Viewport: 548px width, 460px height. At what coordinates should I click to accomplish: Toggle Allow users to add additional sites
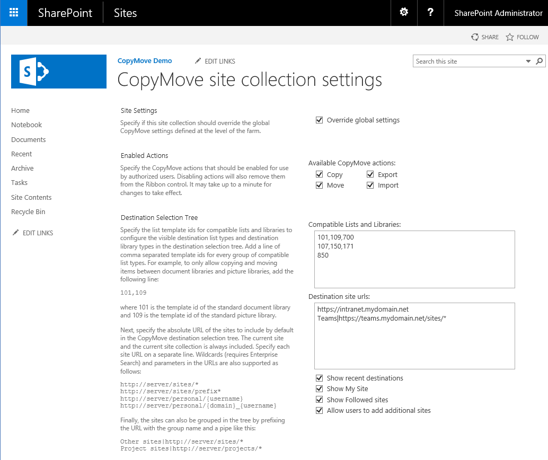point(319,410)
